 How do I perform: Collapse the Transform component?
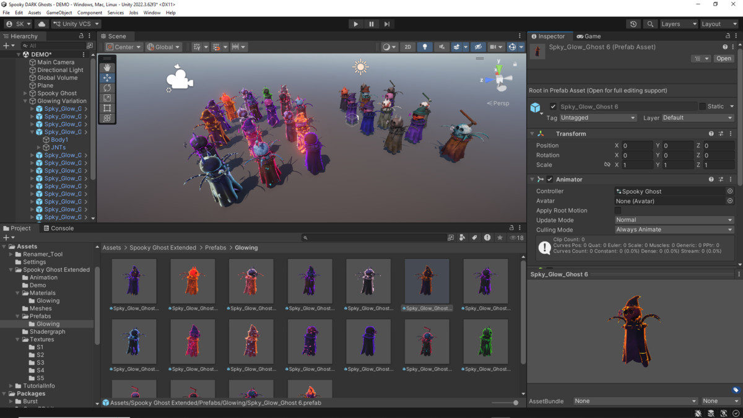click(x=532, y=134)
